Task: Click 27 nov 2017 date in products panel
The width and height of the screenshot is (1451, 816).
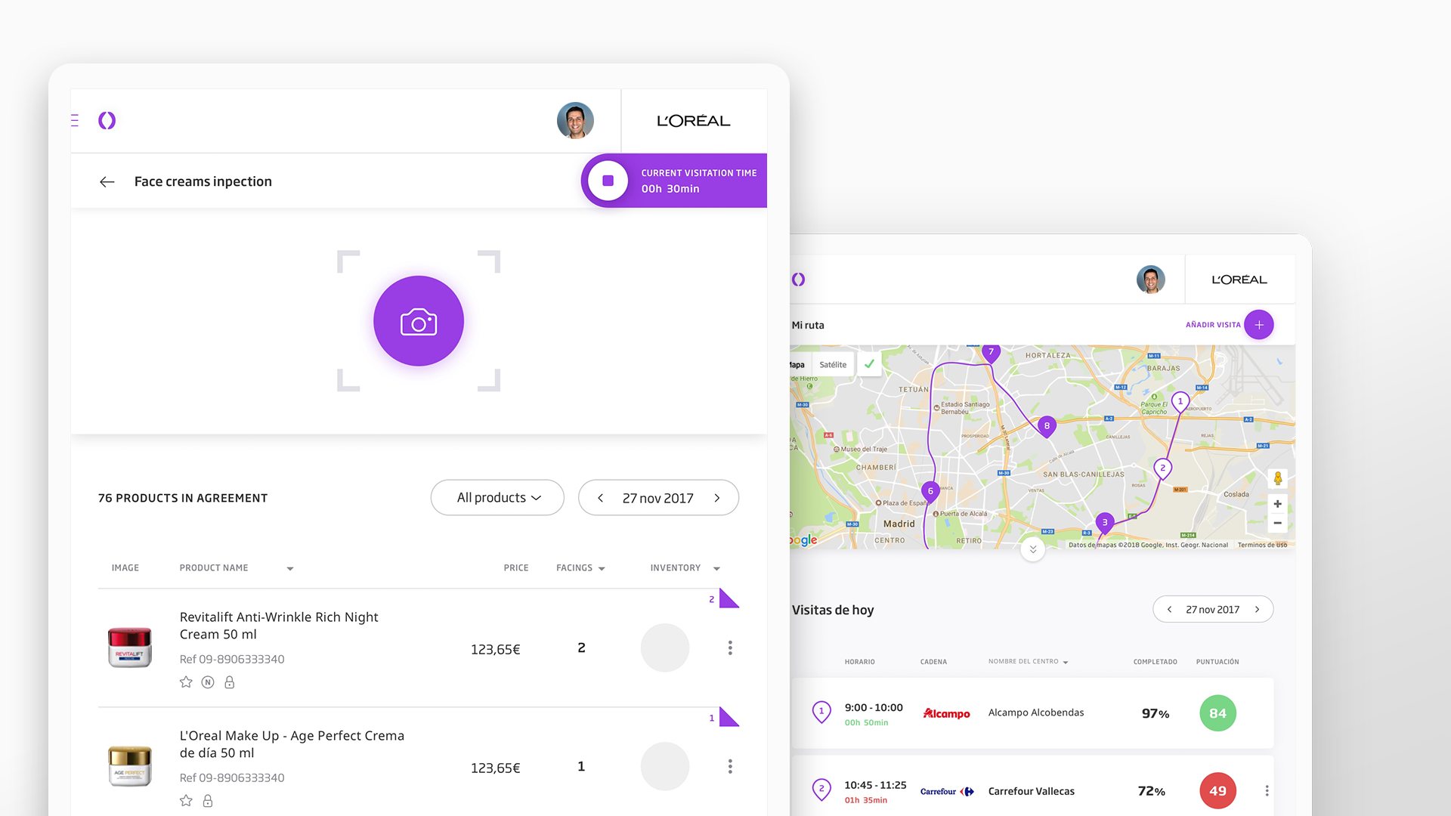Action: [657, 498]
